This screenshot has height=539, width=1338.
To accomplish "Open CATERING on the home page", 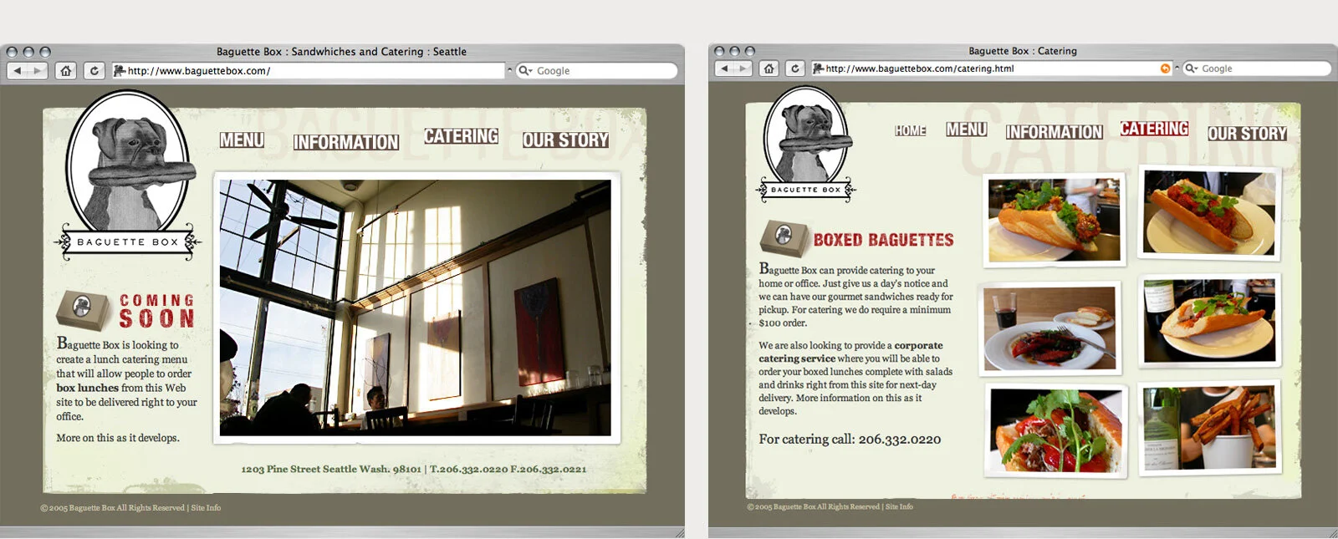I will coord(461,136).
